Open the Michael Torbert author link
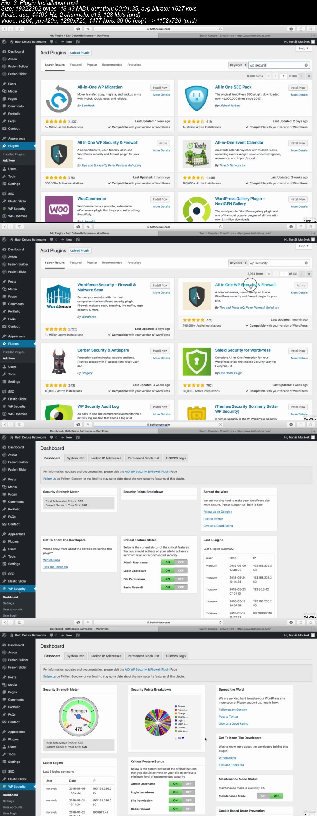 tap(230, 106)
